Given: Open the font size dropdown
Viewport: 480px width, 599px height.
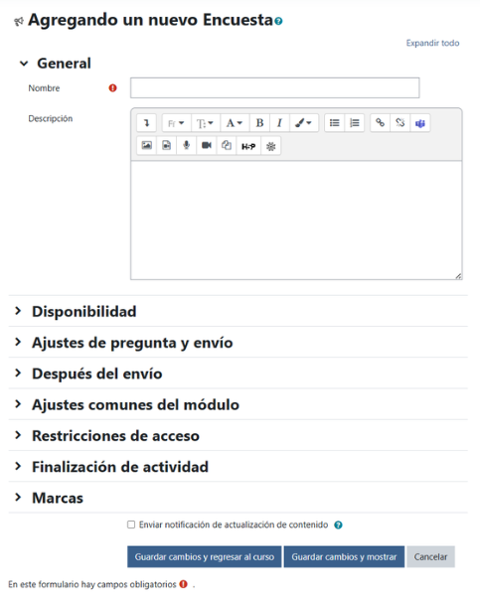Looking at the screenshot, I should 206,123.
